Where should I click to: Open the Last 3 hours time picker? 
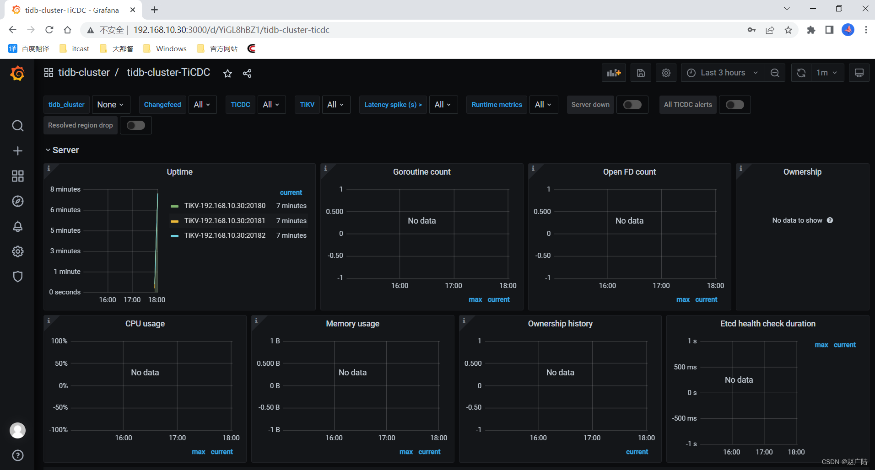pos(723,73)
